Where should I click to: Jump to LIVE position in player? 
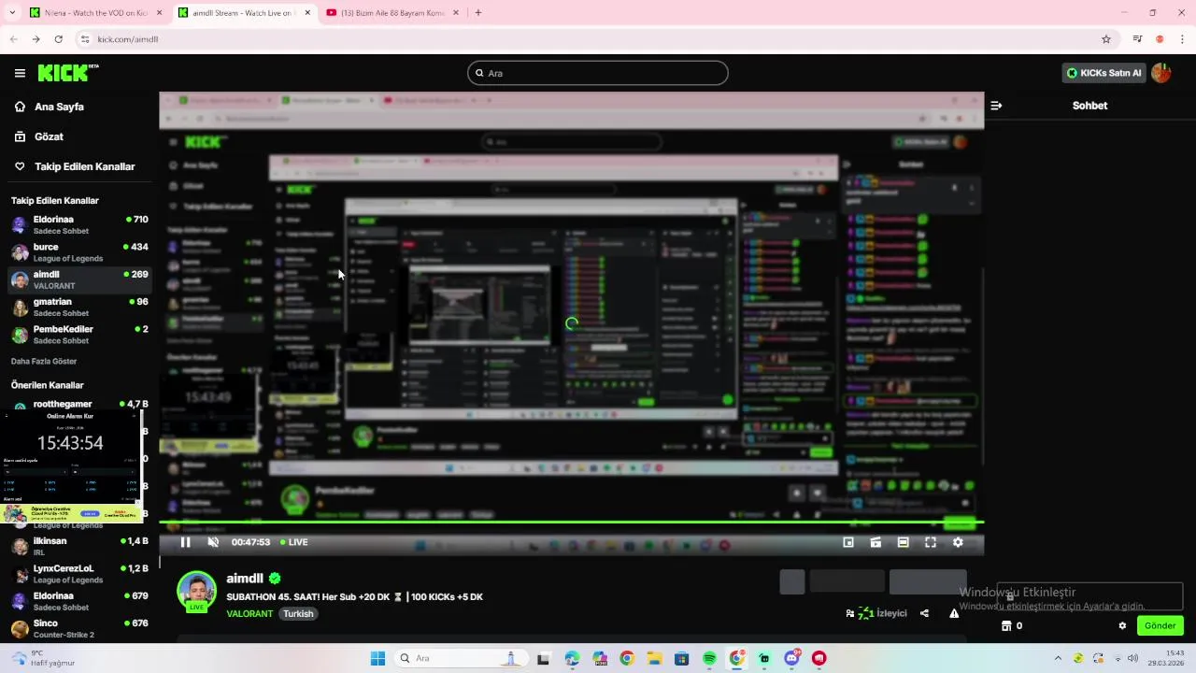294,542
